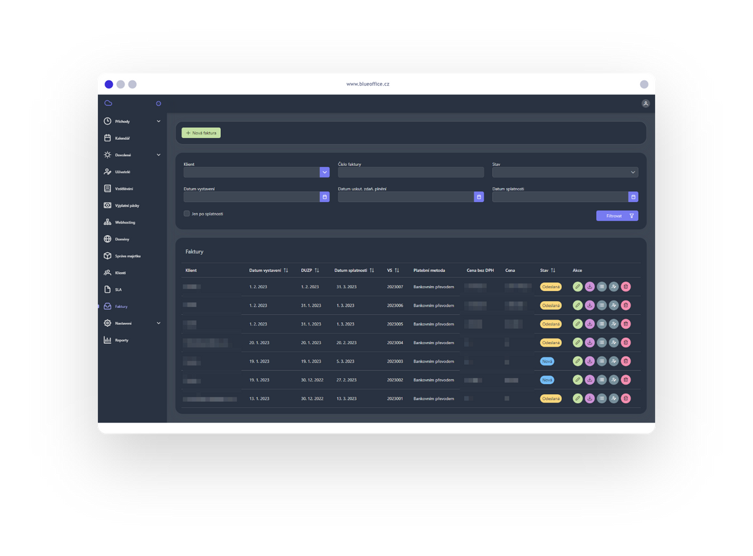Expand the Nastavení sidebar submenu
753x556 pixels.
158,324
